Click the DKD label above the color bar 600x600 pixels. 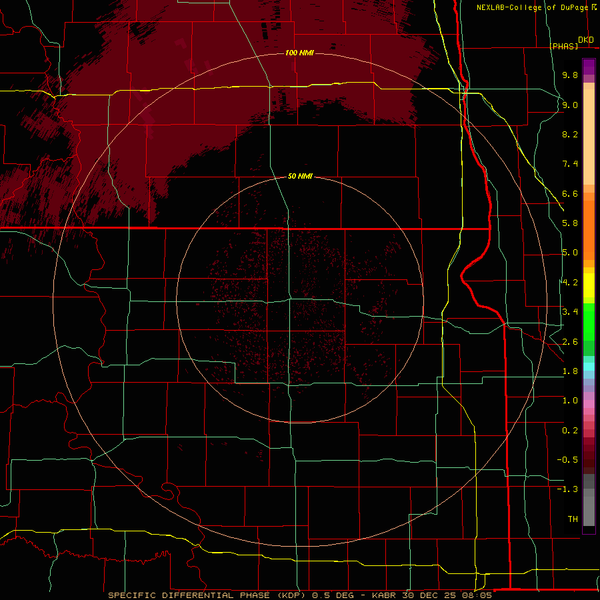[585, 40]
